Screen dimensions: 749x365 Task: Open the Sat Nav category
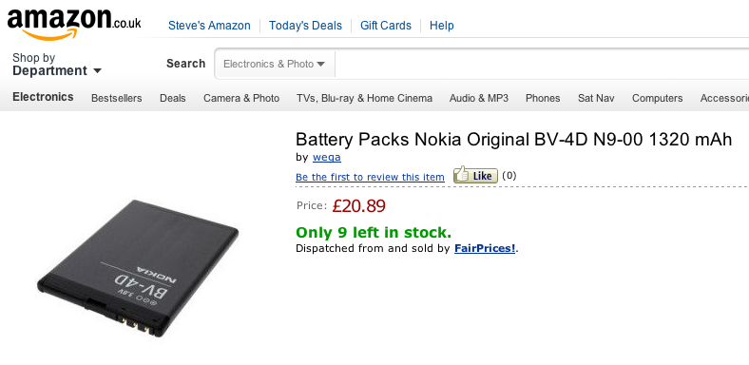coord(596,98)
